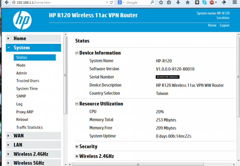
Task: Click the CPU value 20%
Action: tap(160, 112)
